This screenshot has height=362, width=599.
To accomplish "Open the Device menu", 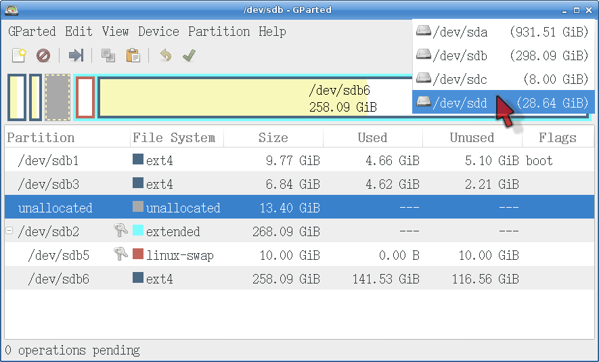I will tap(158, 32).
